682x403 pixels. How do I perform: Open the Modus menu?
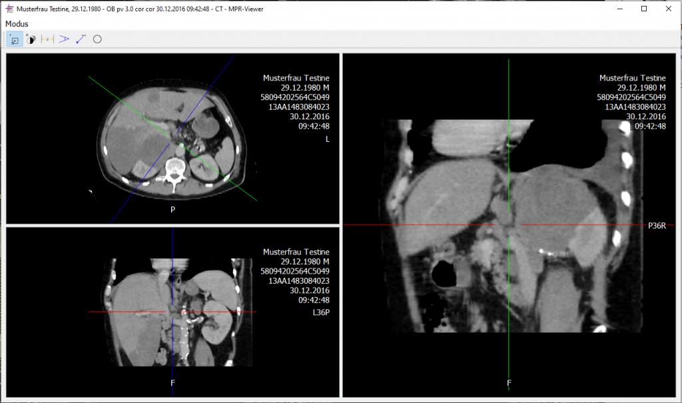click(x=17, y=23)
